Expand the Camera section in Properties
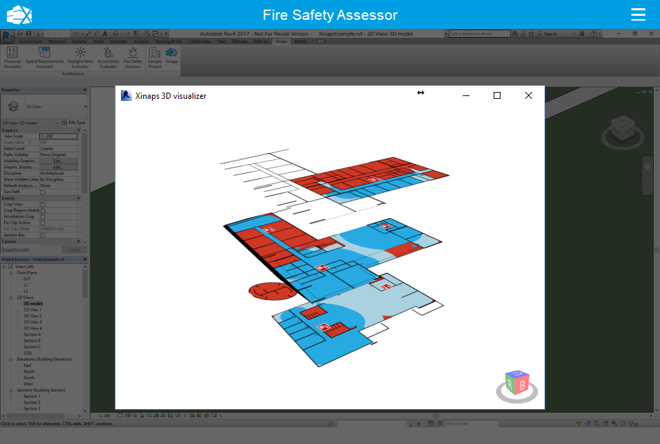 78,242
